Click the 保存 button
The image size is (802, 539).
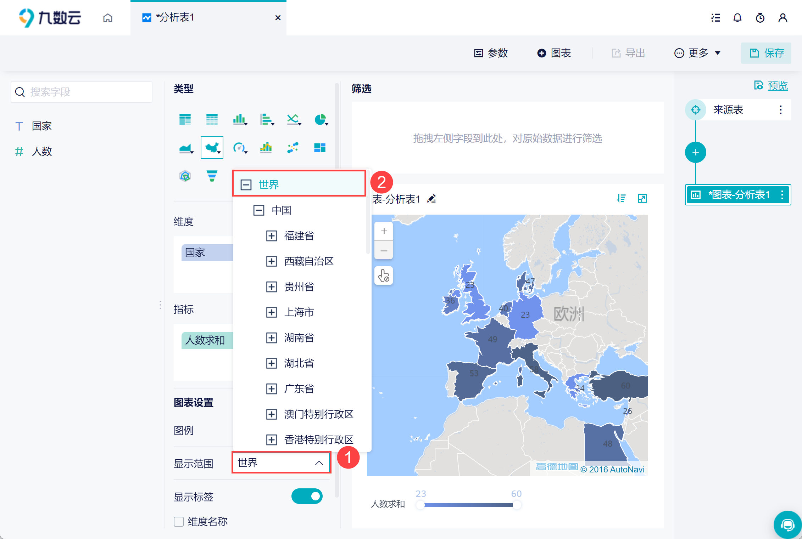[766, 53]
